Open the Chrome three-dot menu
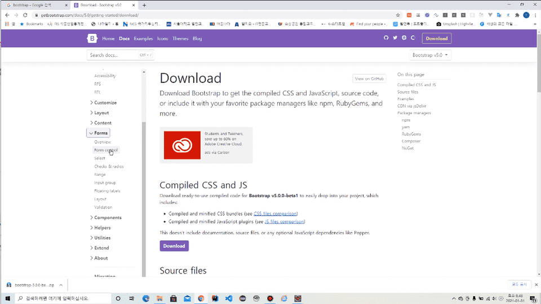541x304 pixels. coord(535,15)
